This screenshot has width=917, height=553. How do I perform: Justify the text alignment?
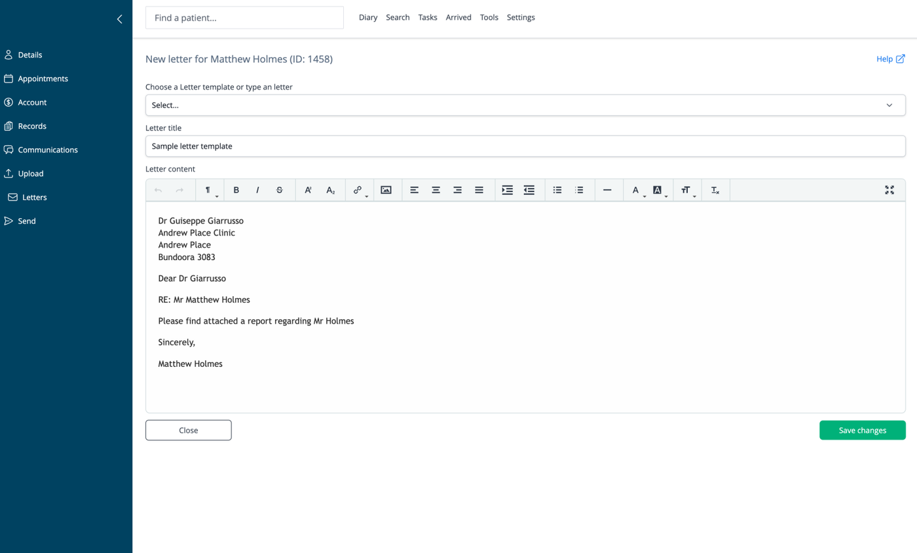tap(479, 190)
